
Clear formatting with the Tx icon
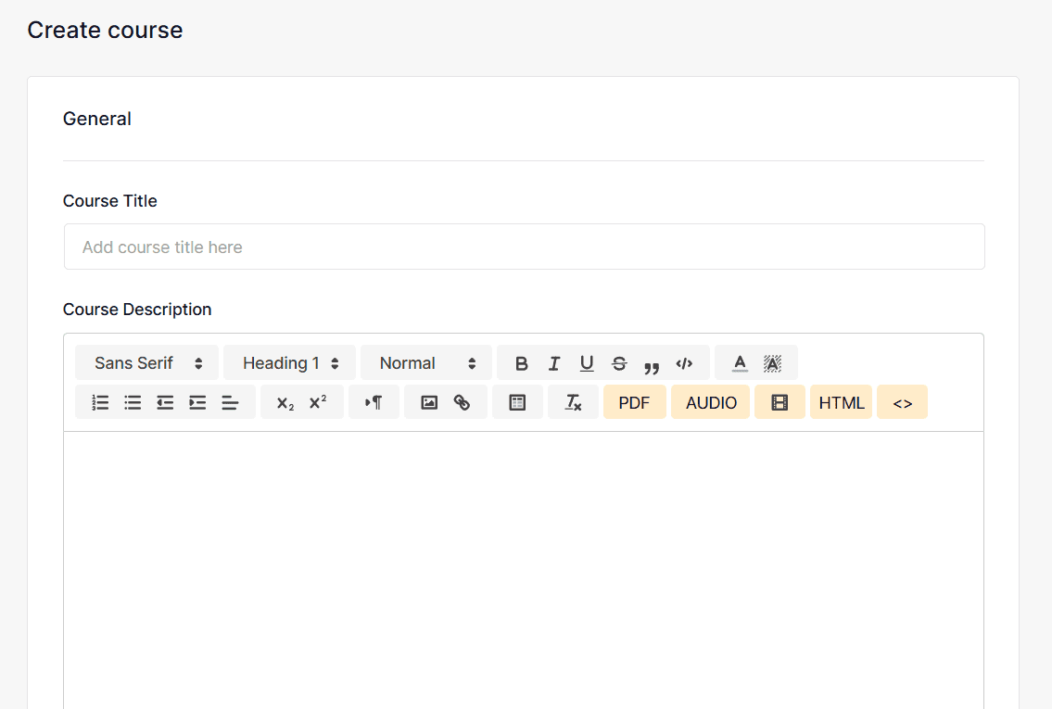coord(573,401)
